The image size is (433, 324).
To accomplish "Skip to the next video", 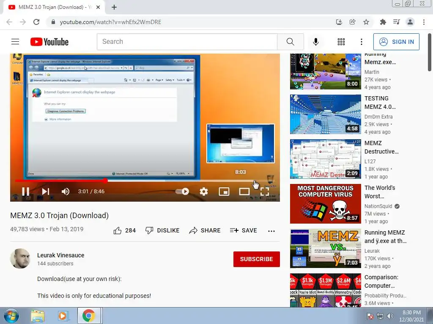I will (46, 191).
